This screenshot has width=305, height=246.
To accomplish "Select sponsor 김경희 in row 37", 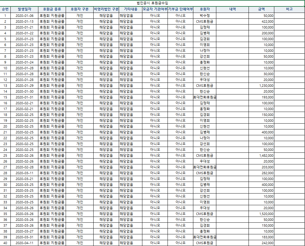I will [205, 226].
